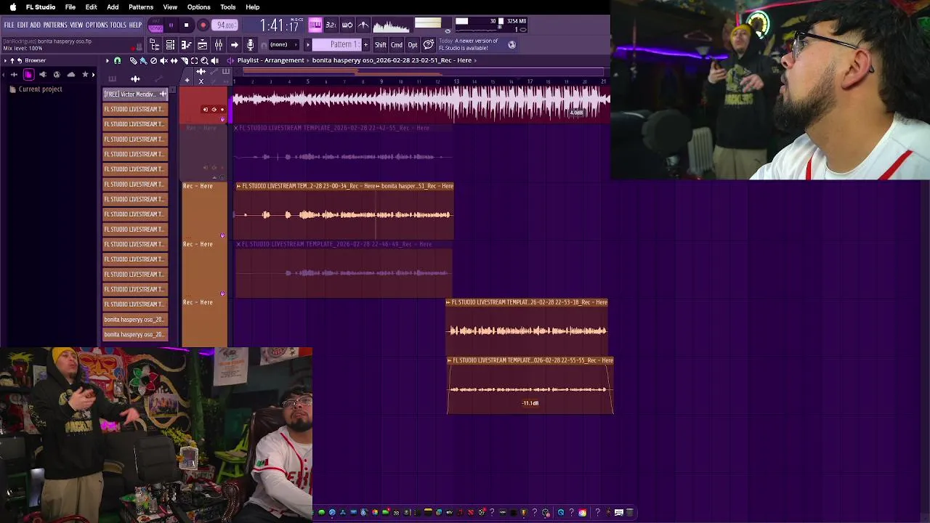Viewport: 930px width, 523px height.
Task: Select [FREE] Victor Mendiv clip in picker
Action: click(135, 94)
